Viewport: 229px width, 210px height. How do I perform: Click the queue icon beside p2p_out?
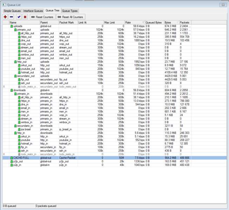12,161
